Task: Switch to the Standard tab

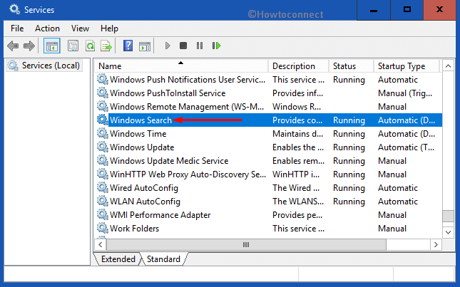Action: (163, 259)
